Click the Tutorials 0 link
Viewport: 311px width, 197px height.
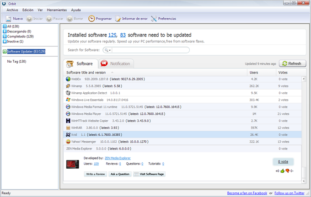163,164
